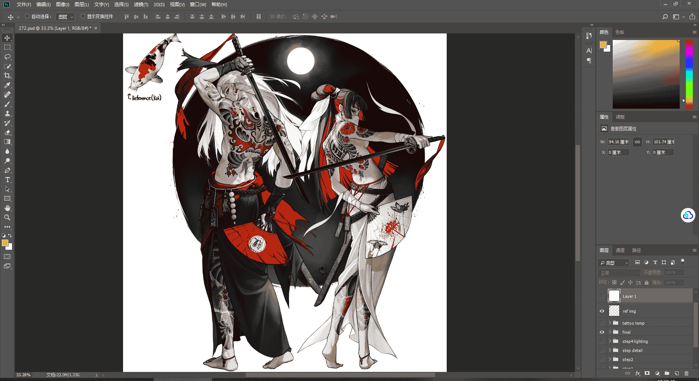Viewport: 699px width, 381px height.
Task: Select the Pen tool
Action: pos(7,170)
